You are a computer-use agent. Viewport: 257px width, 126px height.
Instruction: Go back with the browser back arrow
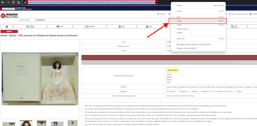click(x=3, y=2)
